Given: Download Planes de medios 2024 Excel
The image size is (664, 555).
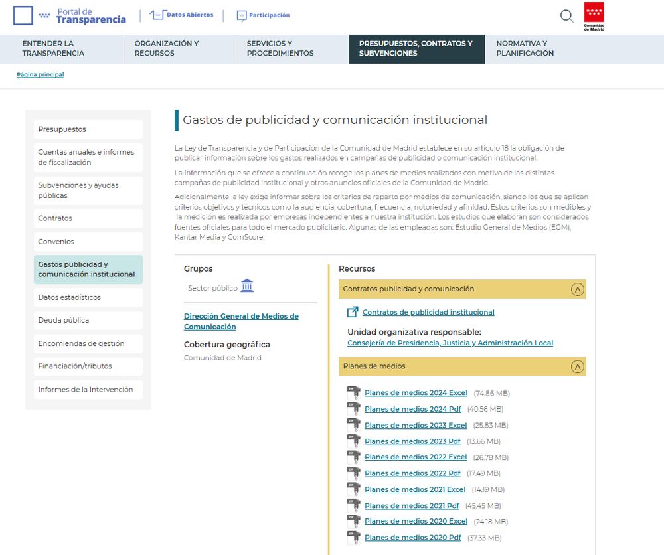Looking at the screenshot, I should [x=416, y=393].
